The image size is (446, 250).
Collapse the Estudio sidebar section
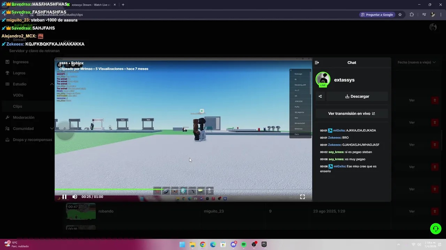(52, 84)
